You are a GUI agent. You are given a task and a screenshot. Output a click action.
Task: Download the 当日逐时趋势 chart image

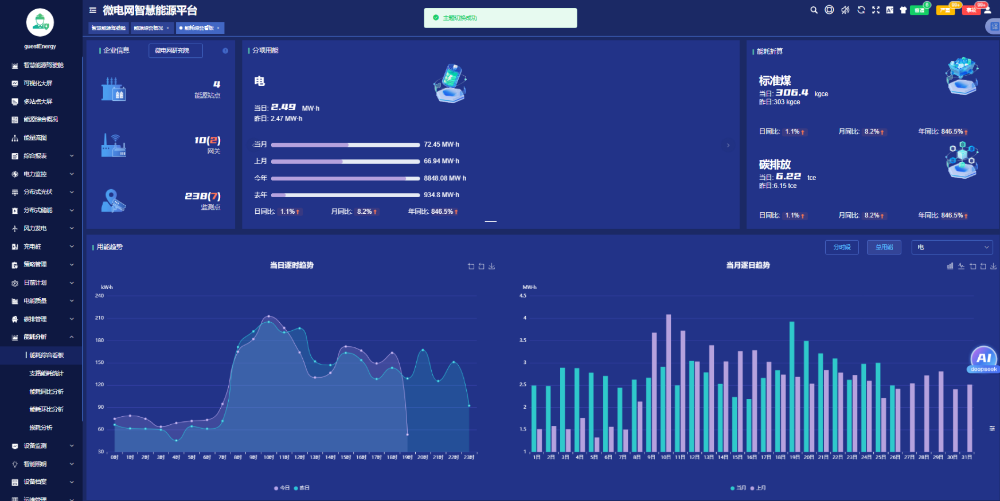click(x=491, y=266)
